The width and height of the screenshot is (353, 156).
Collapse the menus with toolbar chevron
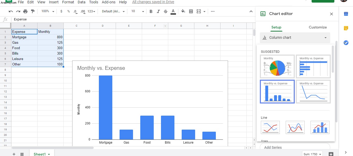point(251,11)
